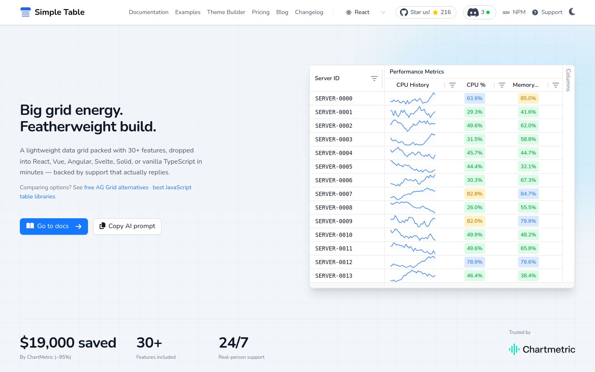Select the SERVER-0007 row cell
Viewport: 595px width, 372px height.
pyautogui.click(x=334, y=194)
